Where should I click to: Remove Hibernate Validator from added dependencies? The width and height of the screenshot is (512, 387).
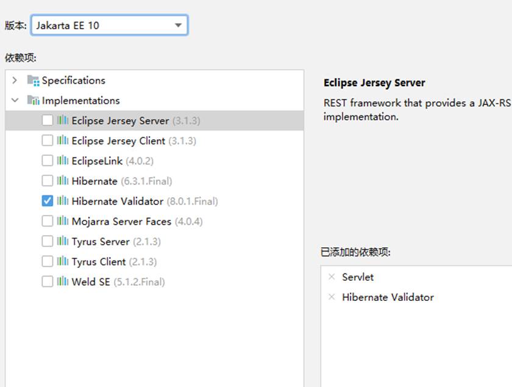pos(332,297)
